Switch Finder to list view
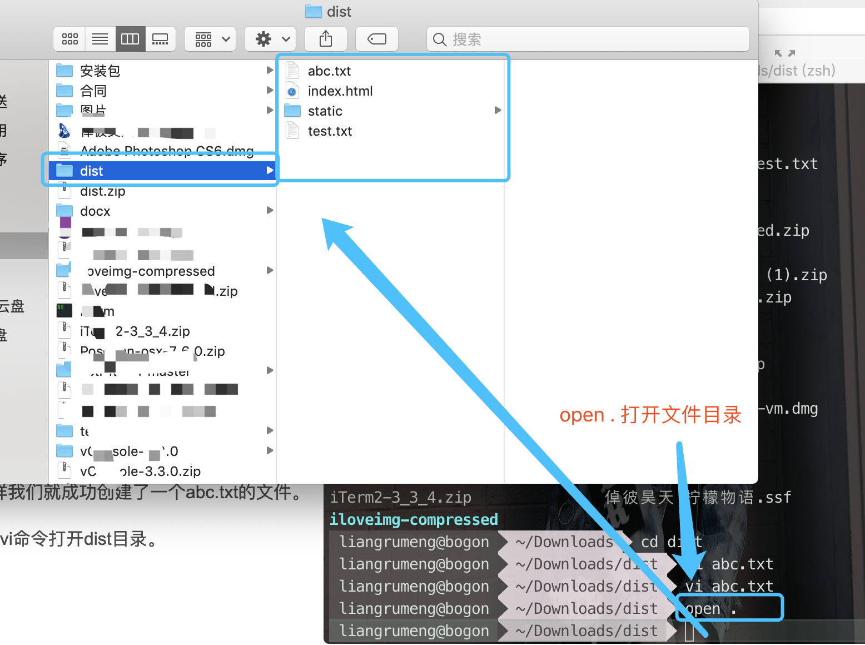The height and width of the screenshot is (645, 865). coord(100,39)
